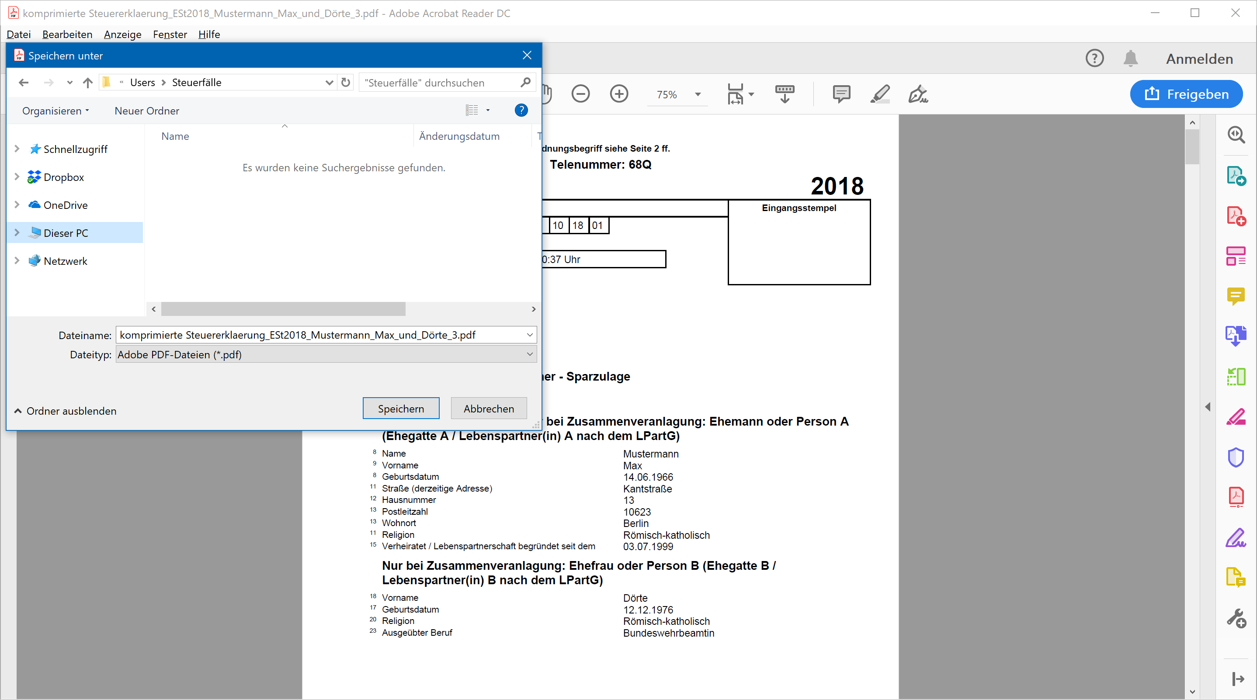Click the notifications bell icon
The width and height of the screenshot is (1257, 700).
point(1130,59)
